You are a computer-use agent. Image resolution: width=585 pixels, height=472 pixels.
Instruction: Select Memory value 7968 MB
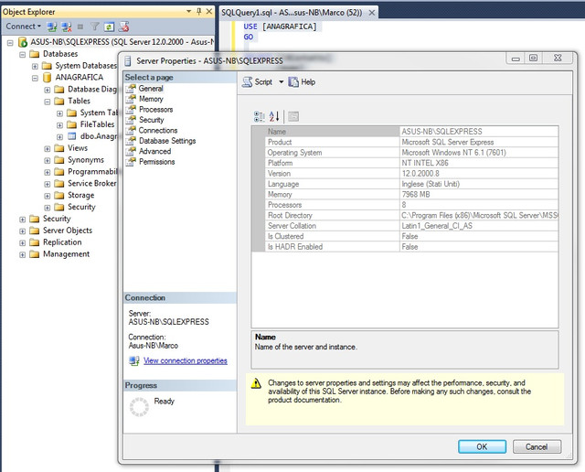[x=416, y=194]
